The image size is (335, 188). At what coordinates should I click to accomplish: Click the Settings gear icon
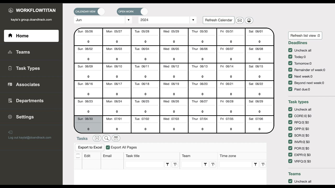click(10, 117)
